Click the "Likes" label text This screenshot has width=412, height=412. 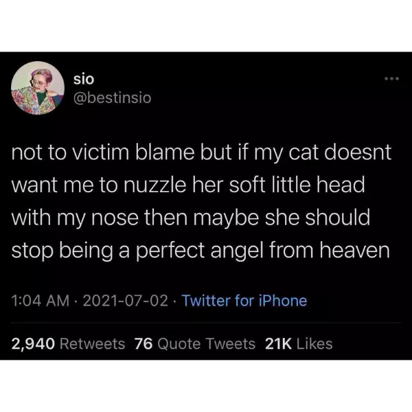[314, 344]
